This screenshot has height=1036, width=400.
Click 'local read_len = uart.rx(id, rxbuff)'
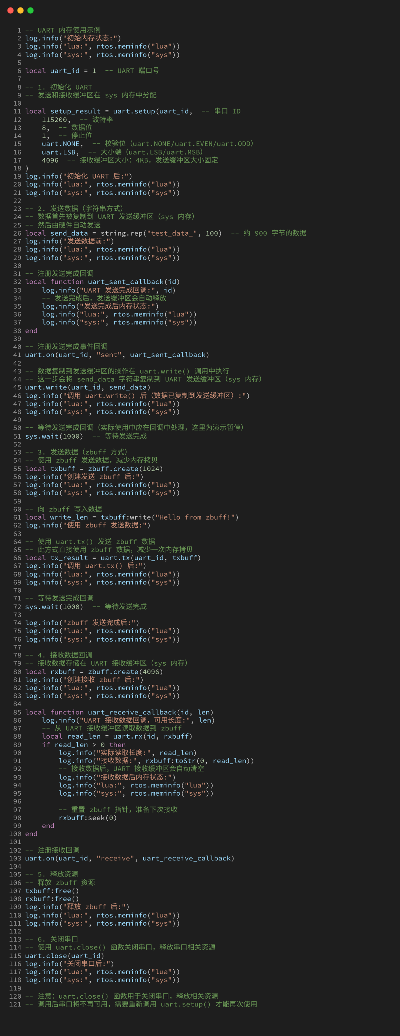(x=117, y=736)
